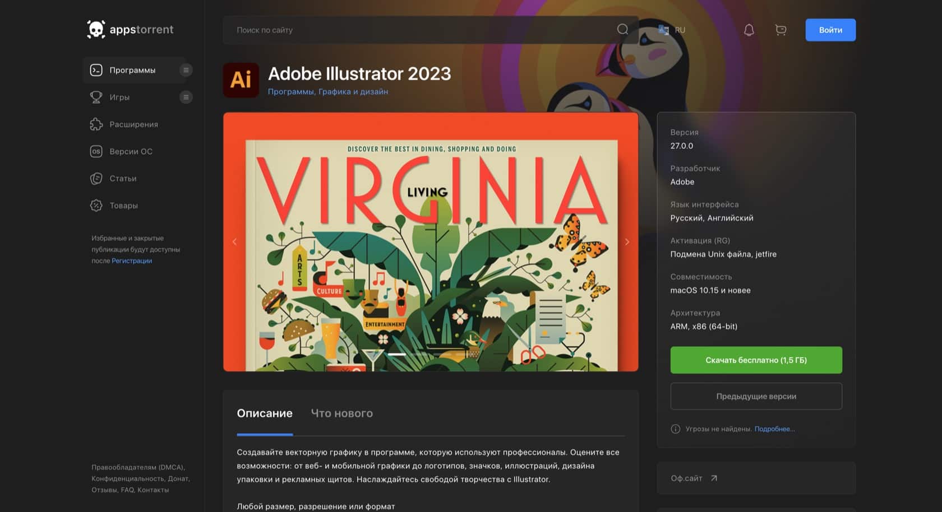The height and width of the screenshot is (512, 942).
Task: Click the info icon near Угрозы не найдены
Action: point(675,429)
